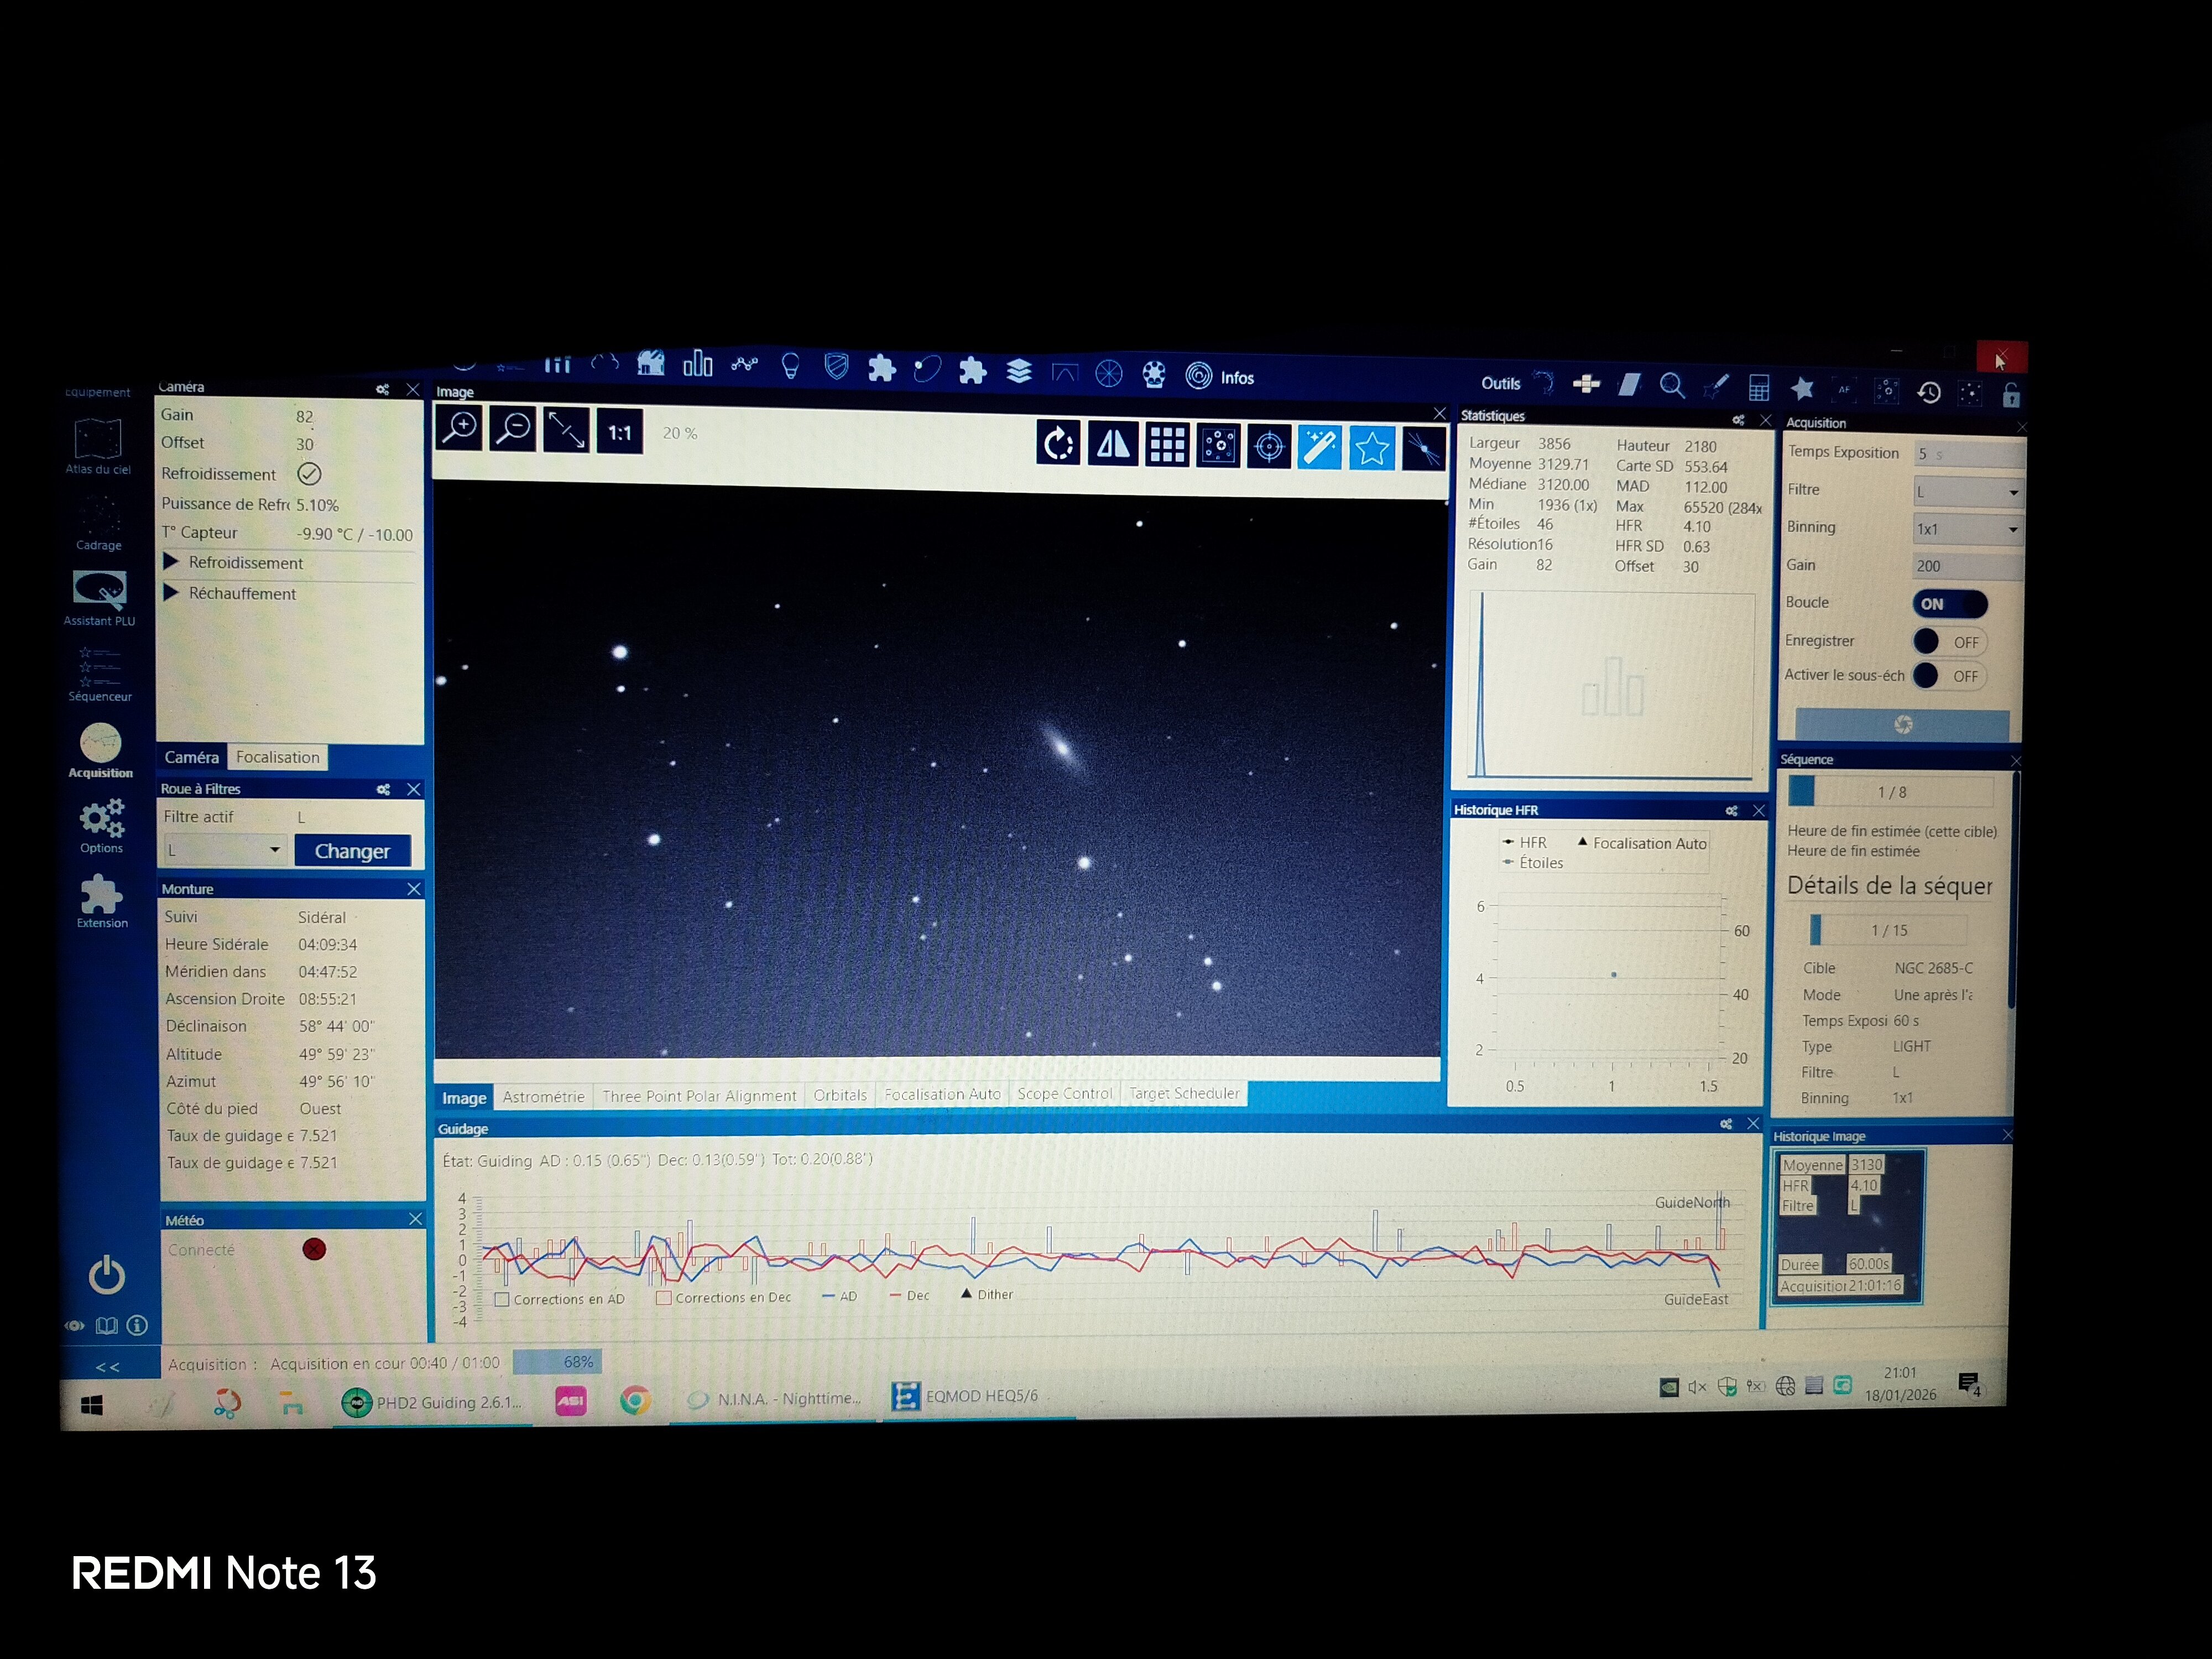Open the Séquenceur section in sidebar
Screen dimensions: 2212x1659
pos(99,674)
